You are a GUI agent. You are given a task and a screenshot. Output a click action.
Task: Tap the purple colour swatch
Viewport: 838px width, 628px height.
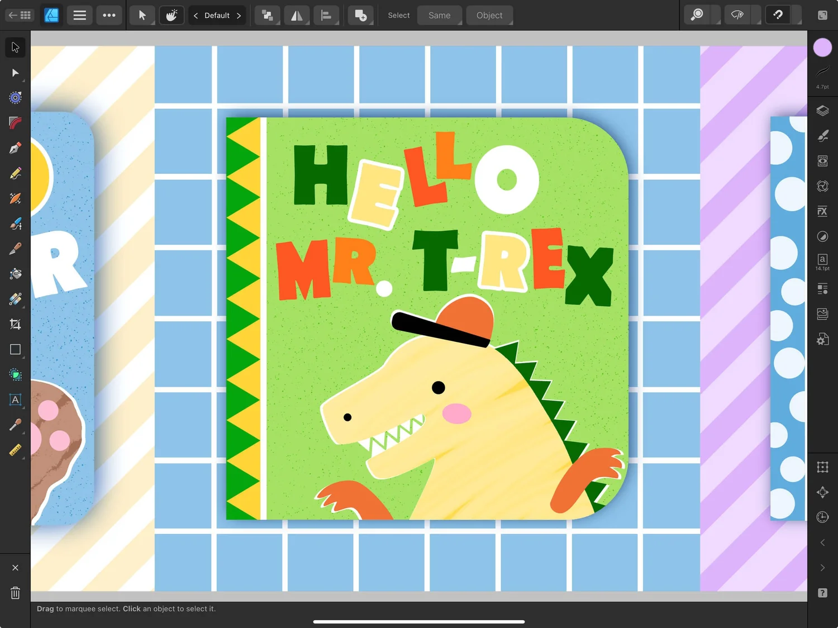(822, 47)
